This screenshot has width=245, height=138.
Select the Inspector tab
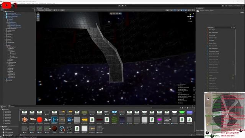point(200,8)
